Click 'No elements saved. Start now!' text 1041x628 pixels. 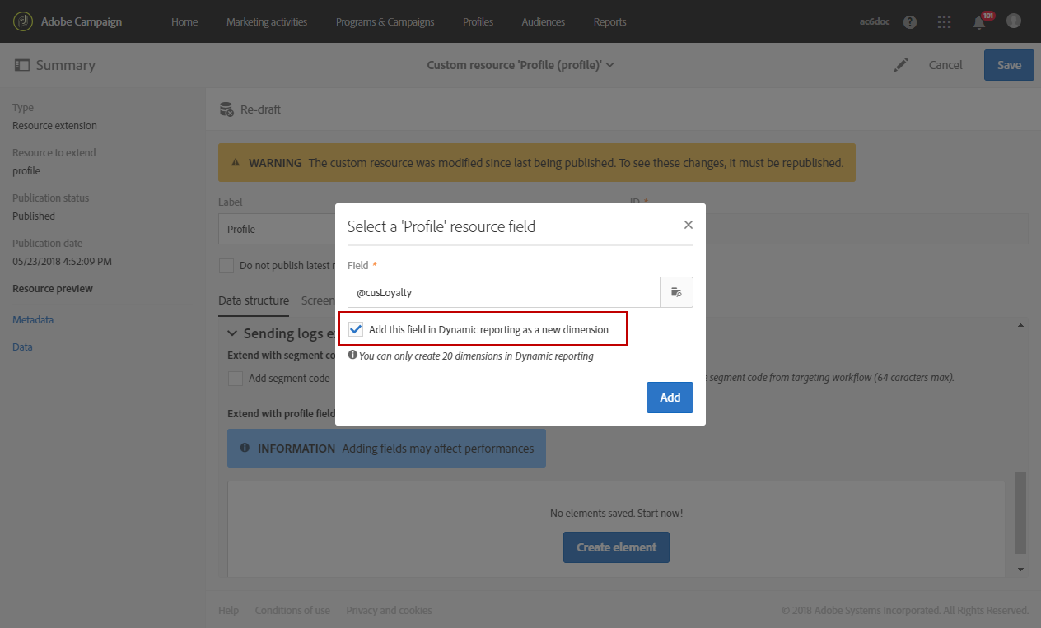(x=616, y=513)
